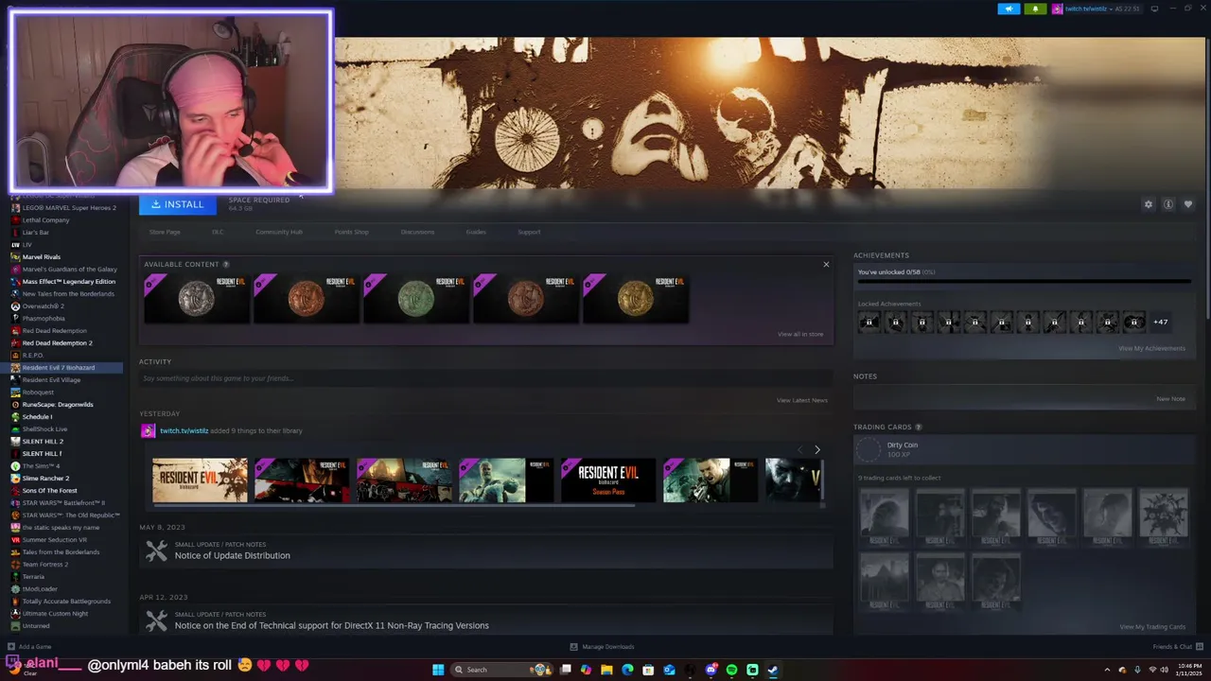Open Microsoft Edge from the taskbar

(x=627, y=670)
